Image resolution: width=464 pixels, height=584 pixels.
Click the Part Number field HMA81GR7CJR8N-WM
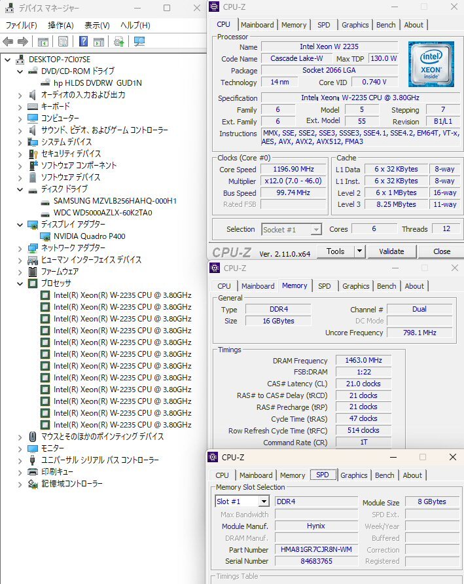coord(316,549)
